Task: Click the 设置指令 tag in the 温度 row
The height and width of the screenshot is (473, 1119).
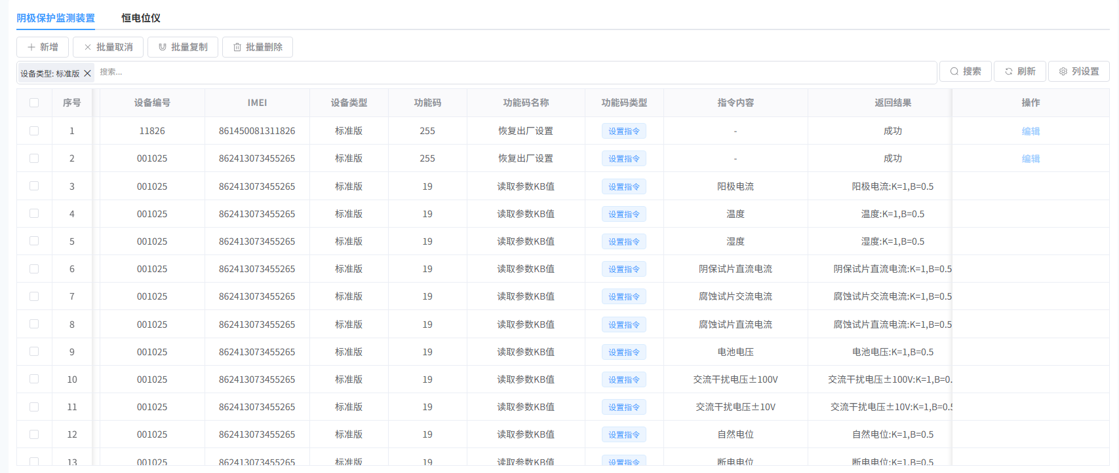Action: point(624,214)
